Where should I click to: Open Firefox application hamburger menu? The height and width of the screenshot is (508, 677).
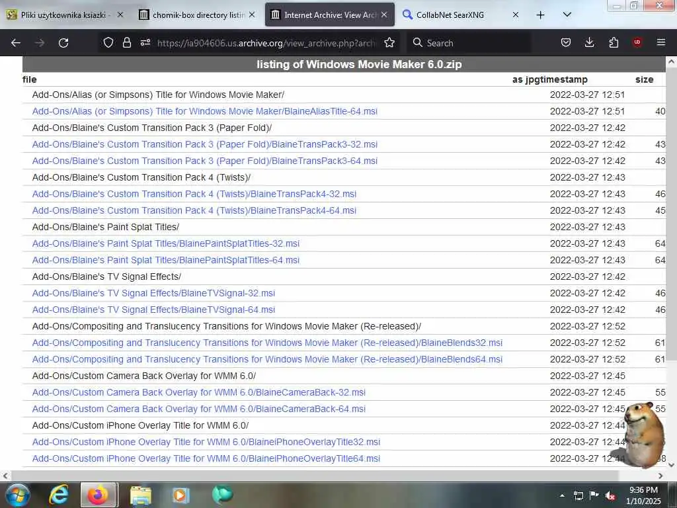[661, 42]
